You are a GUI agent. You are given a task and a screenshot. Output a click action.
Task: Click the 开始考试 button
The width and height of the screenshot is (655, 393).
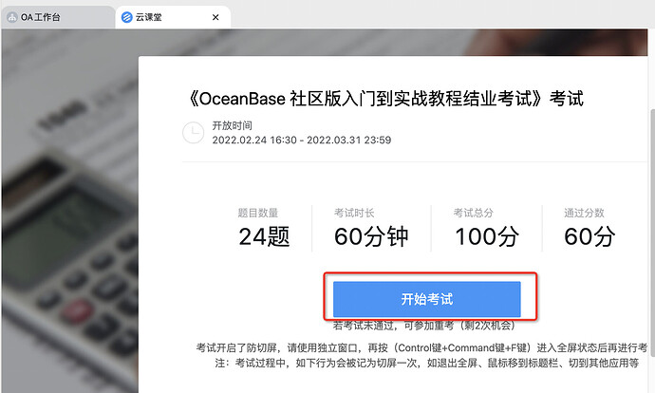(x=426, y=299)
